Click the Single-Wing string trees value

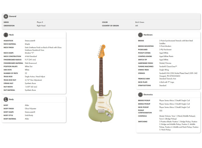pos(164,70)
